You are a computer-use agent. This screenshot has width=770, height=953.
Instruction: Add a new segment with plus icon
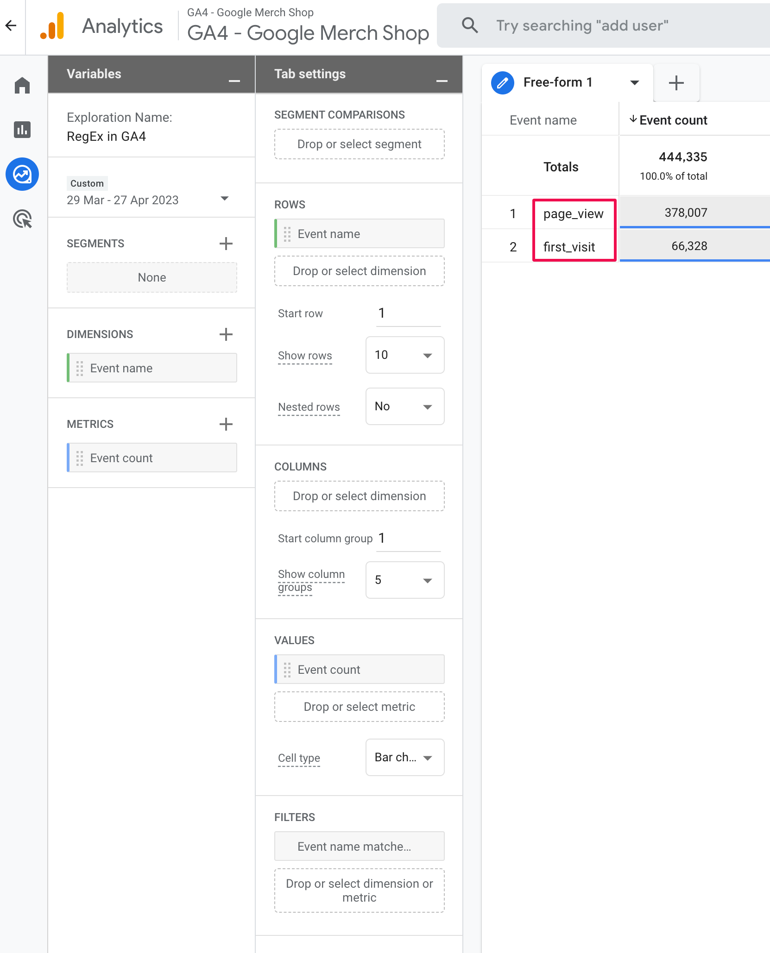tap(226, 244)
